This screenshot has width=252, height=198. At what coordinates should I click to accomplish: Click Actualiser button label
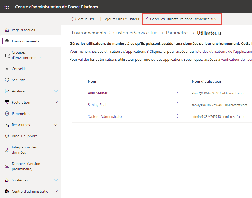click(x=86, y=19)
